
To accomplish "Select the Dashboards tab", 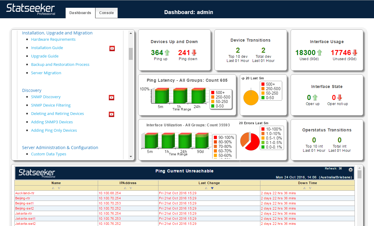I will point(80,13).
